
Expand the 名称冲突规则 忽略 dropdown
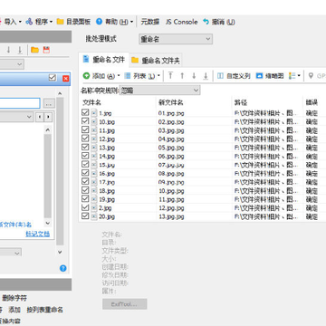tap(160, 91)
